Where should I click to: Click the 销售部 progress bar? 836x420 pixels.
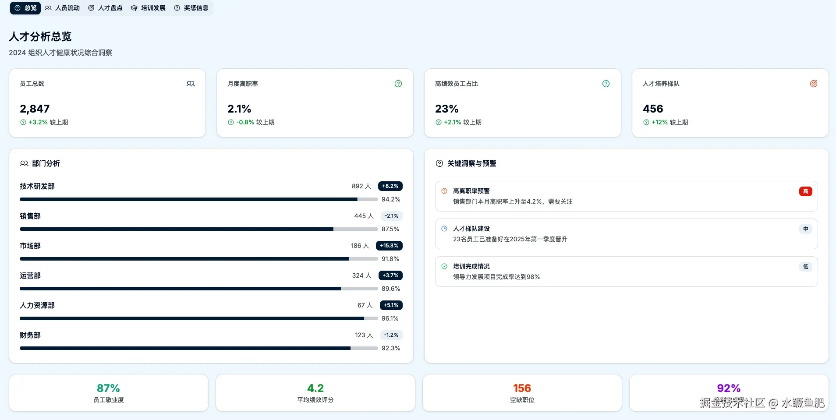pyautogui.click(x=198, y=229)
